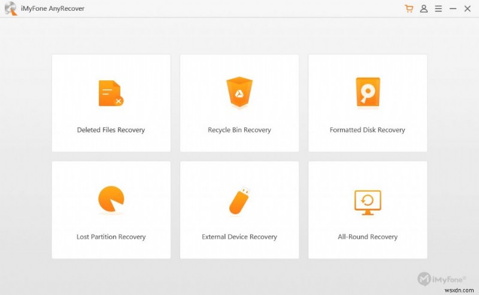The height and width of the screenshot is (295, 479).
Task: Close the AnyRecover window
Action: click(468, 8)
